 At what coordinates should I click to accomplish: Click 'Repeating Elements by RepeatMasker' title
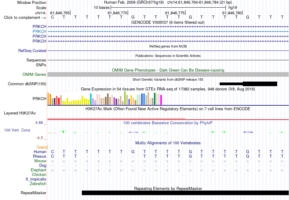[x=168, y=188]
